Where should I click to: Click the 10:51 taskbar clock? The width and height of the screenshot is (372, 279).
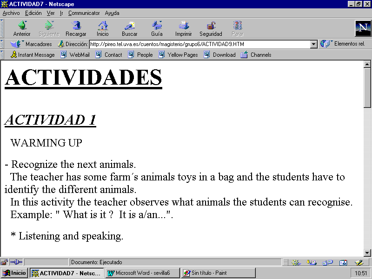point(361,273)
